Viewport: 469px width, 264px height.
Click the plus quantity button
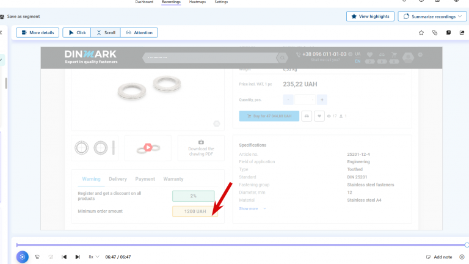point(322,100)
